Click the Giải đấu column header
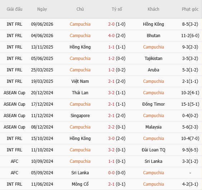 [x=14, y=9]
